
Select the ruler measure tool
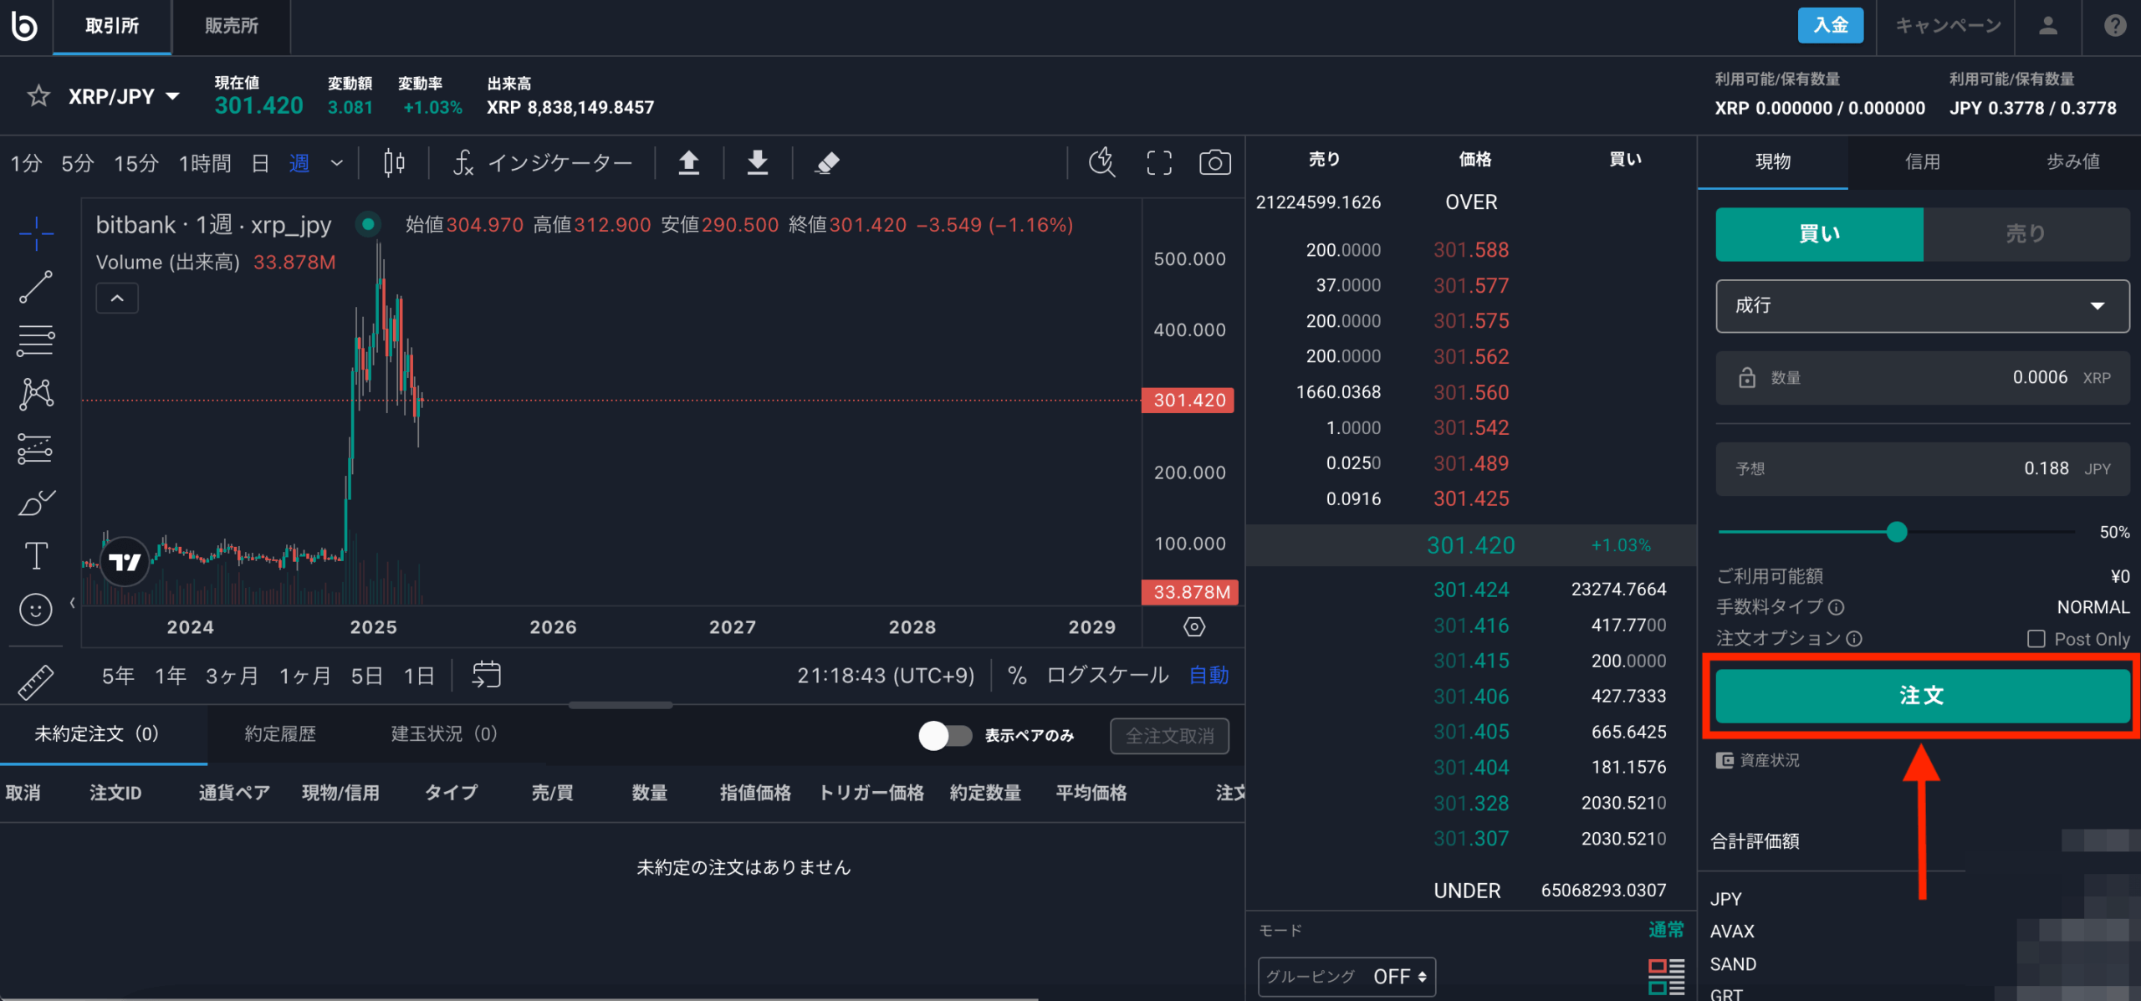coord(35,682)
